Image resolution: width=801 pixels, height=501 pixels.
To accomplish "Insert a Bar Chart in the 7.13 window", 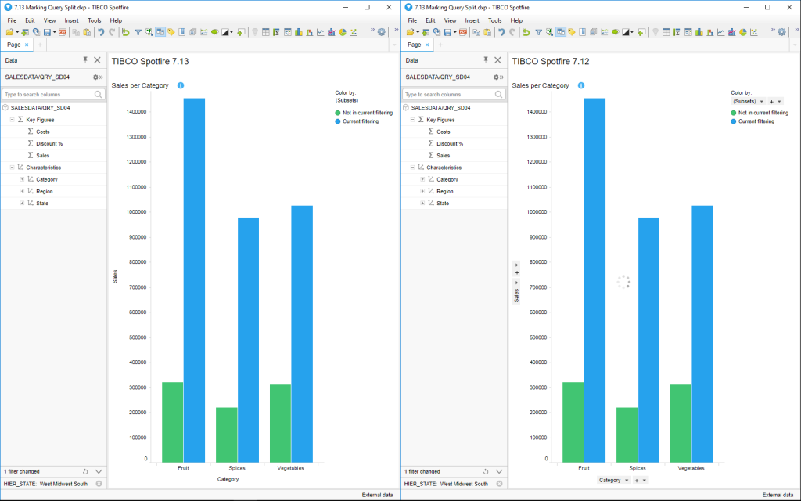I will pos(298,31).
